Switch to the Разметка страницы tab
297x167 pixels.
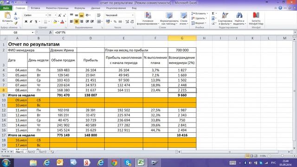click(57, 8)
